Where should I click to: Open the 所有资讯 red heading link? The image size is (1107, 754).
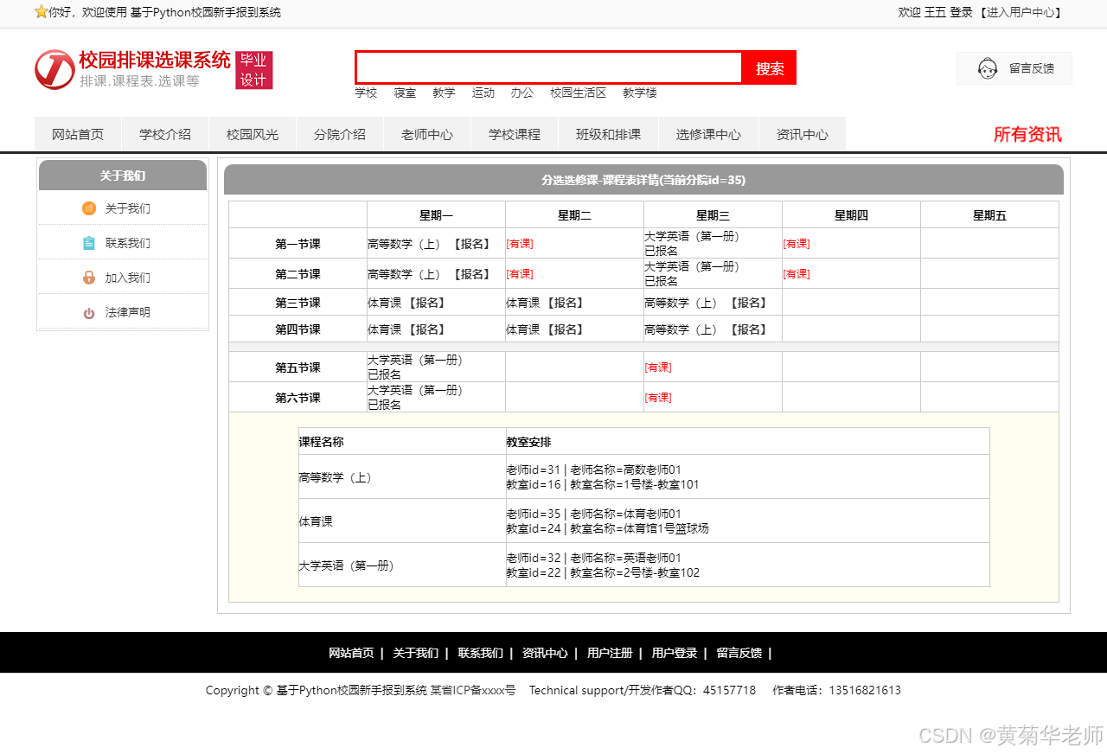click(1027, 134)
